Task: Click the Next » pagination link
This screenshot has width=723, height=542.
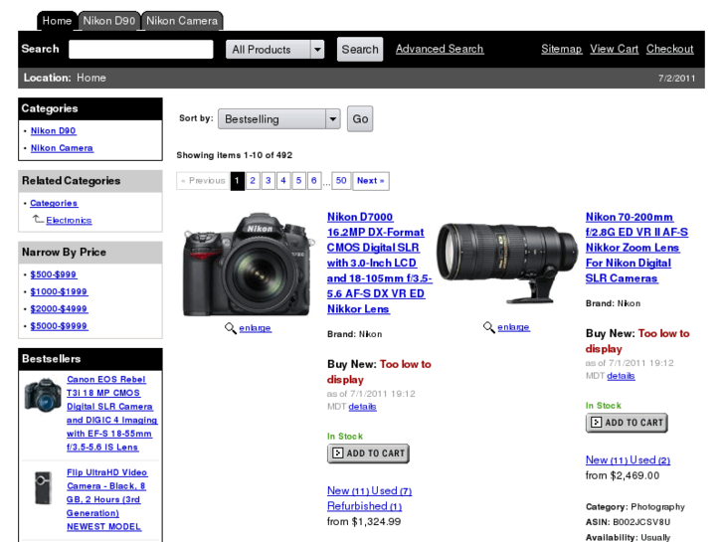Action: pos(371,181)
